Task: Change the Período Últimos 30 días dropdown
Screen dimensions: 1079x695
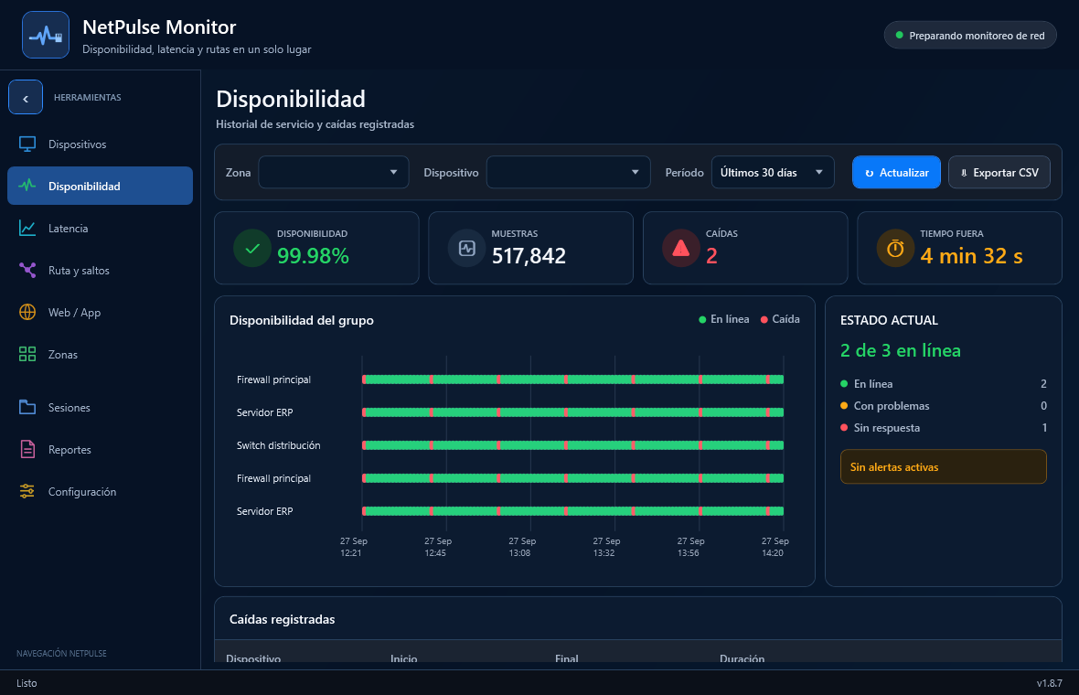Action: pos(773,172)
